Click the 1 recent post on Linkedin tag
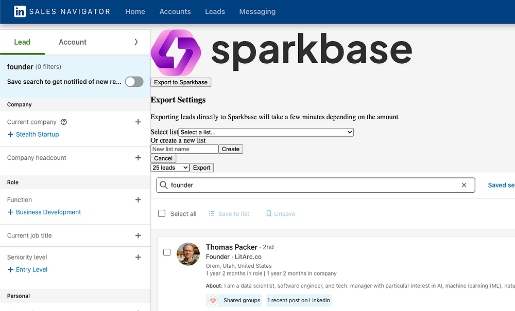The height and width of the screenshot is (311, 515). click(299, 300)
